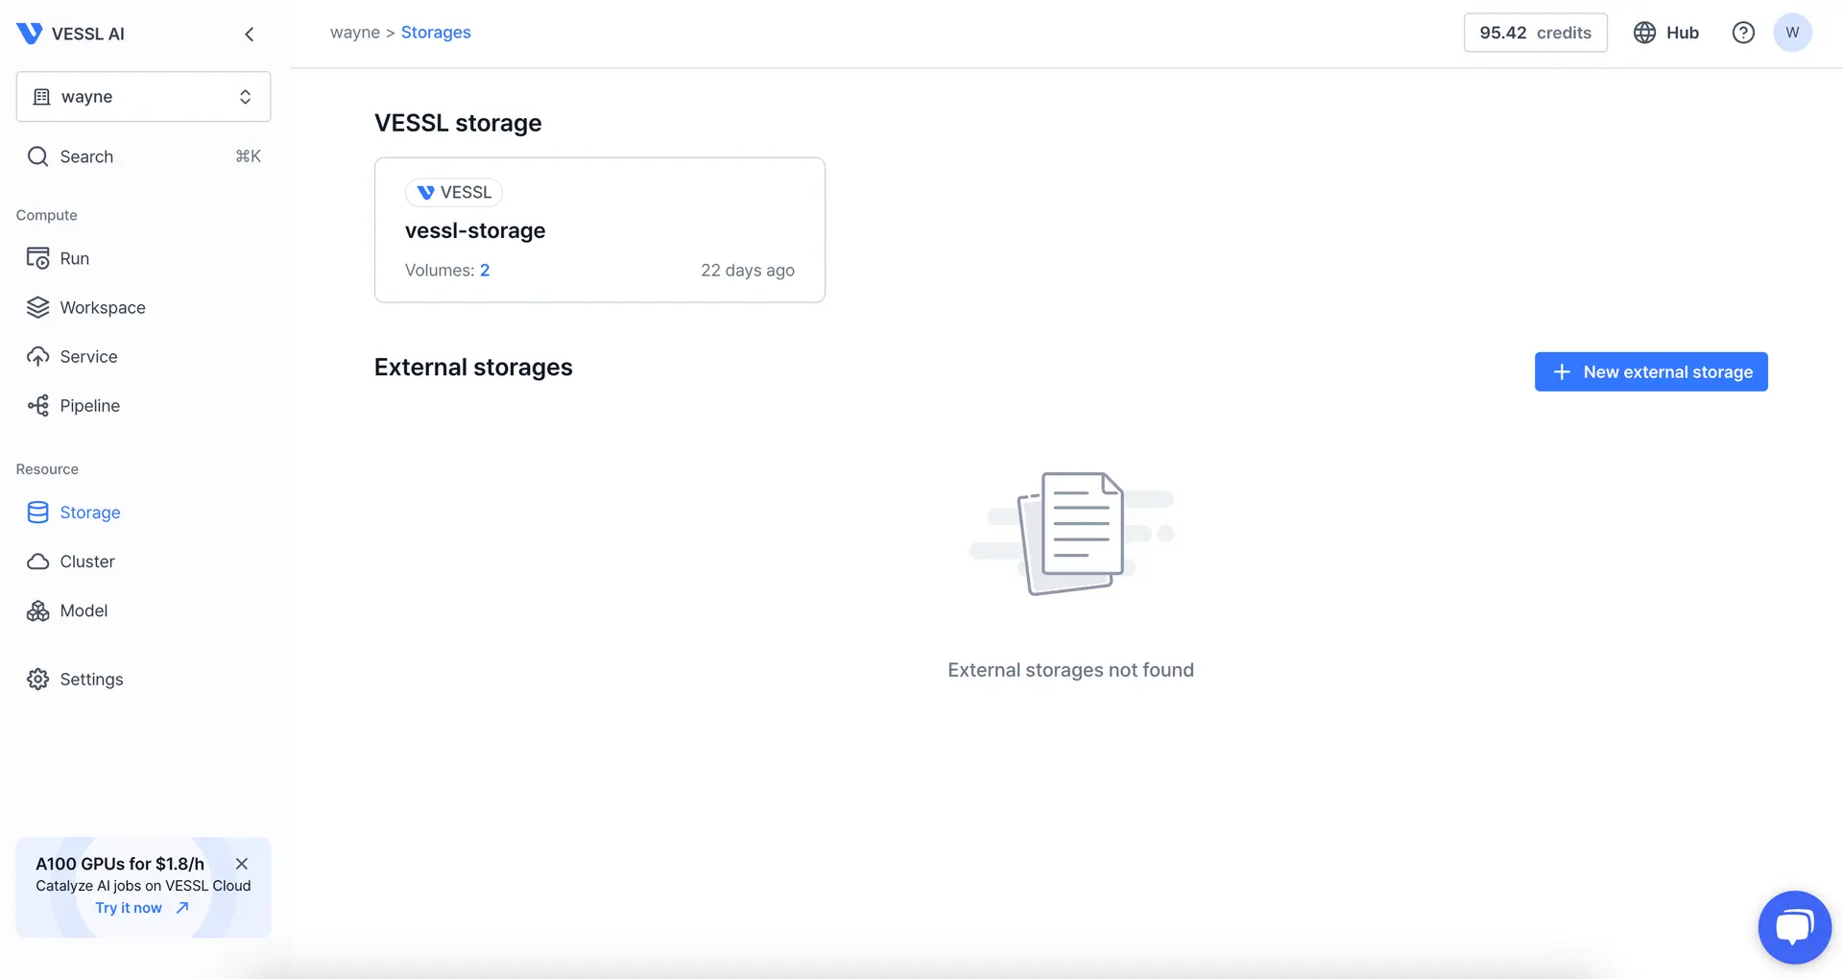1843x979 pixels.
Task: Click the 22 days ago timestamp
Action: [x=748, y=271]
